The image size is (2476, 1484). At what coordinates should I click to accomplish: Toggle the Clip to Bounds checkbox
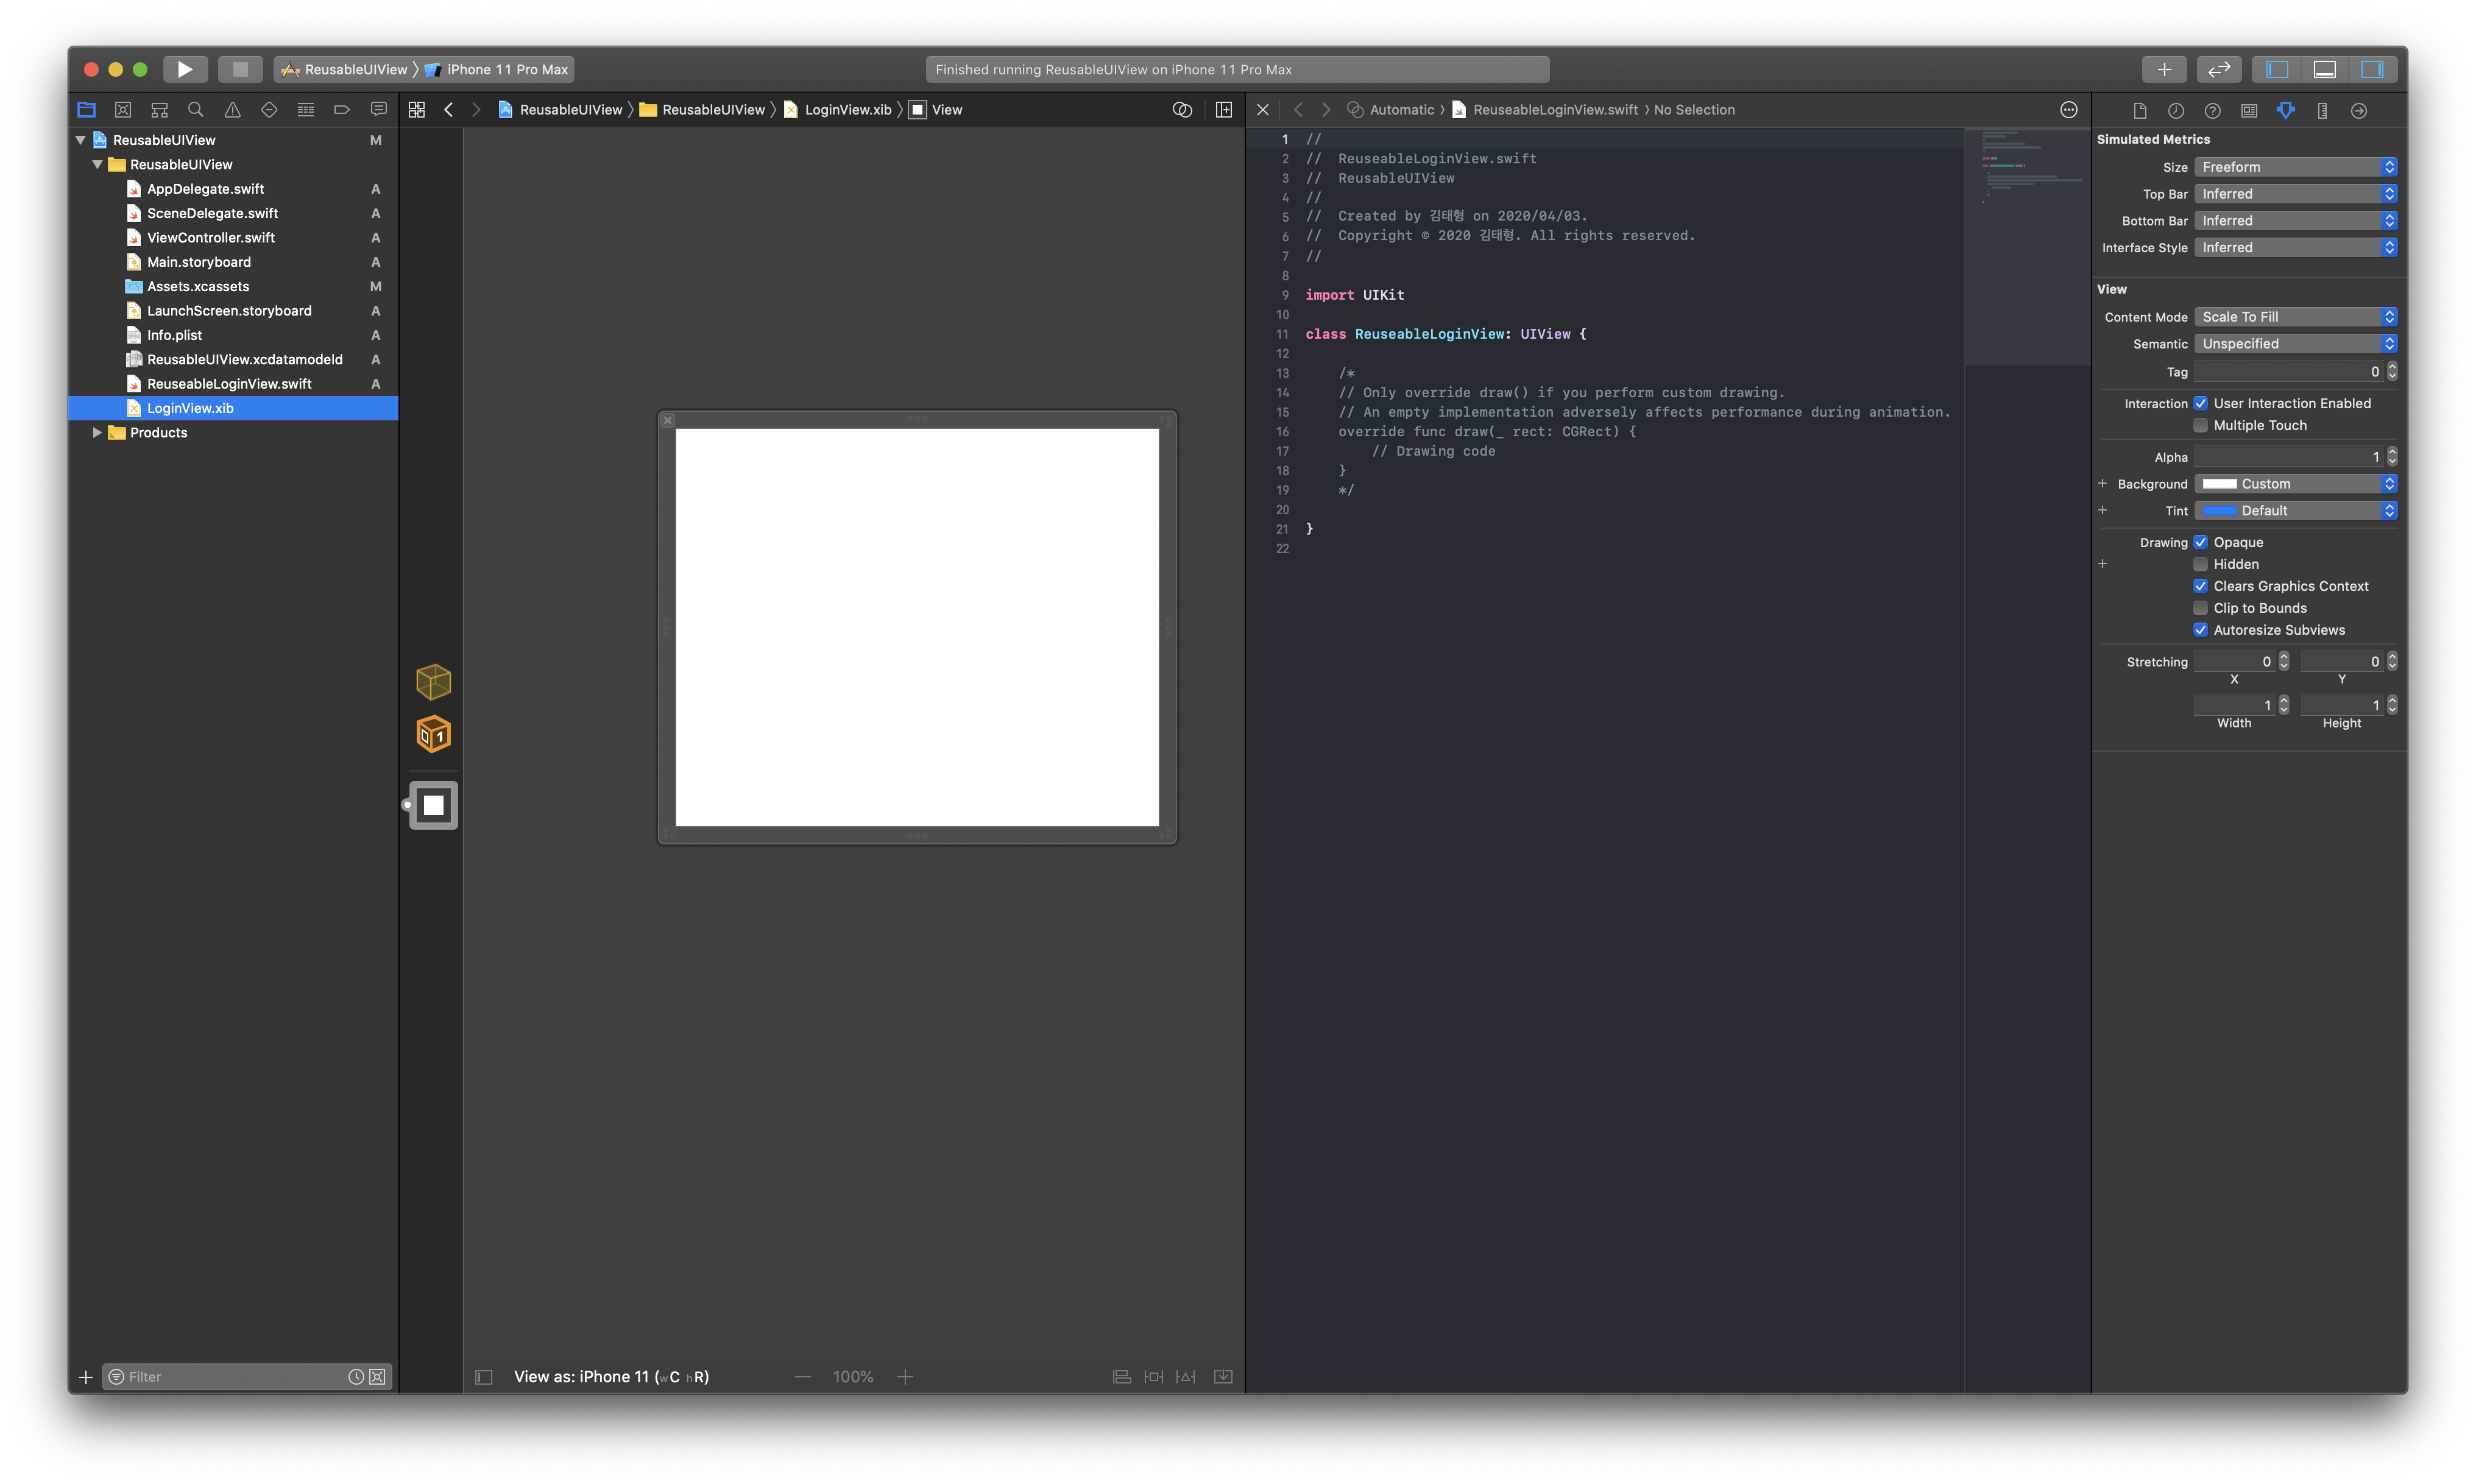(x=2200, y=608)
